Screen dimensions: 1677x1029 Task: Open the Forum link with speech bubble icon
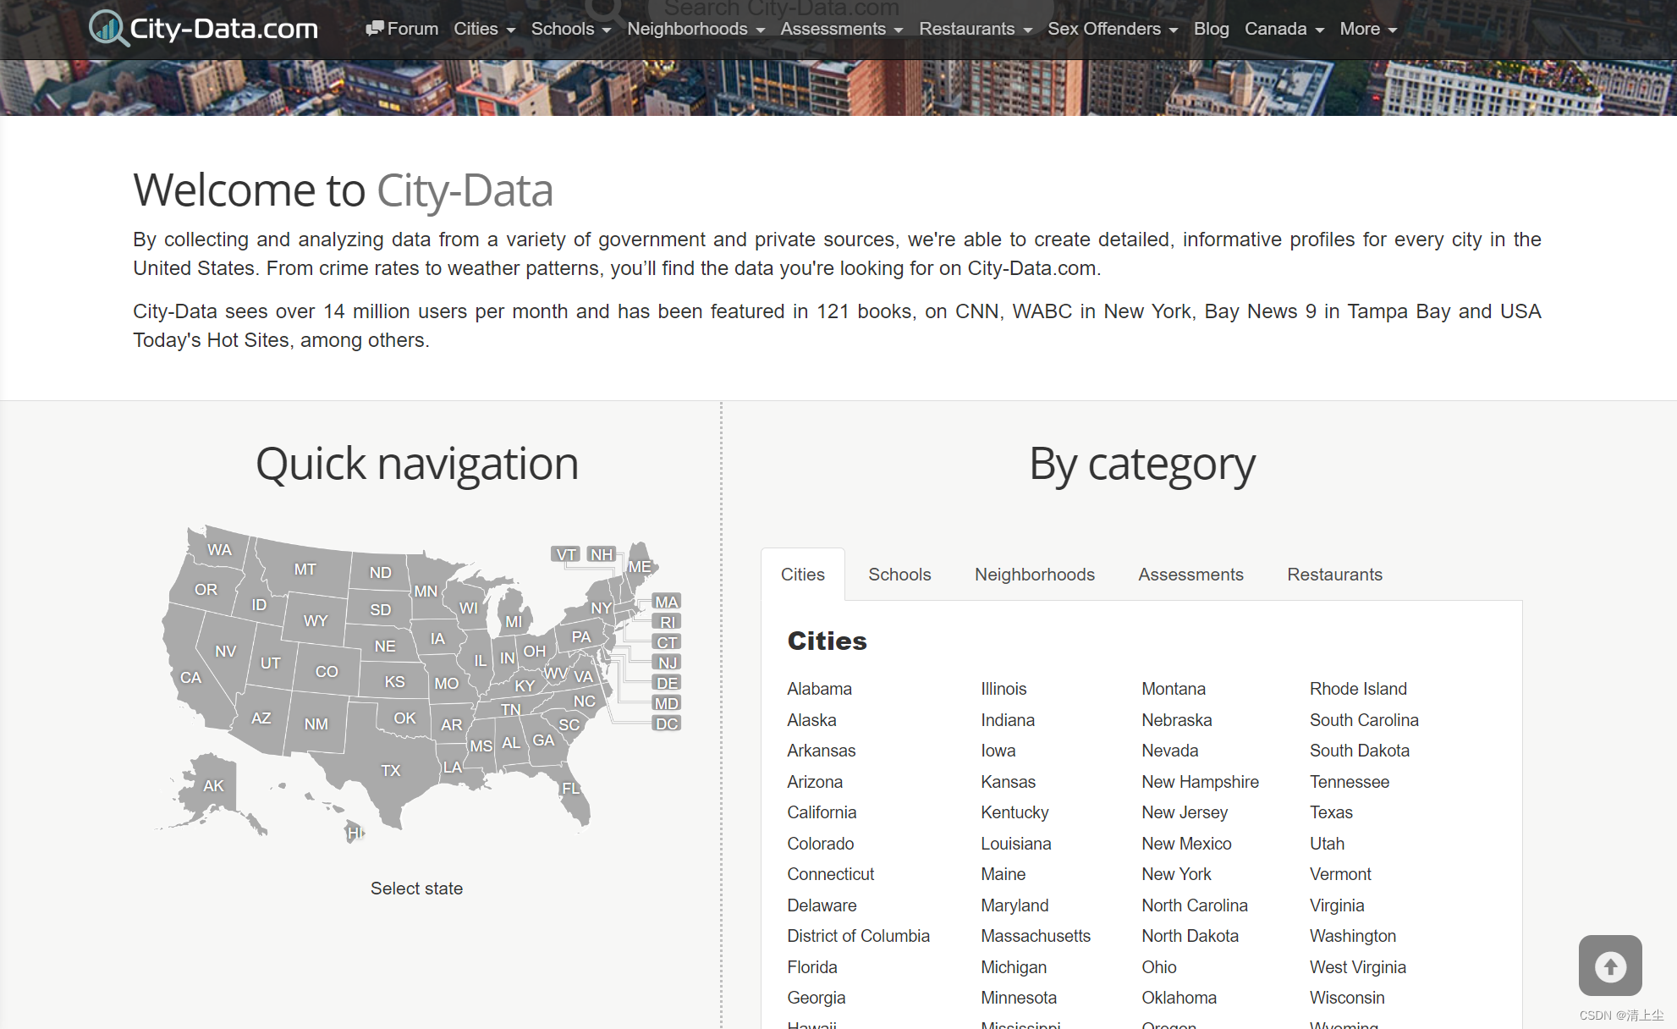tap(402, 29)
